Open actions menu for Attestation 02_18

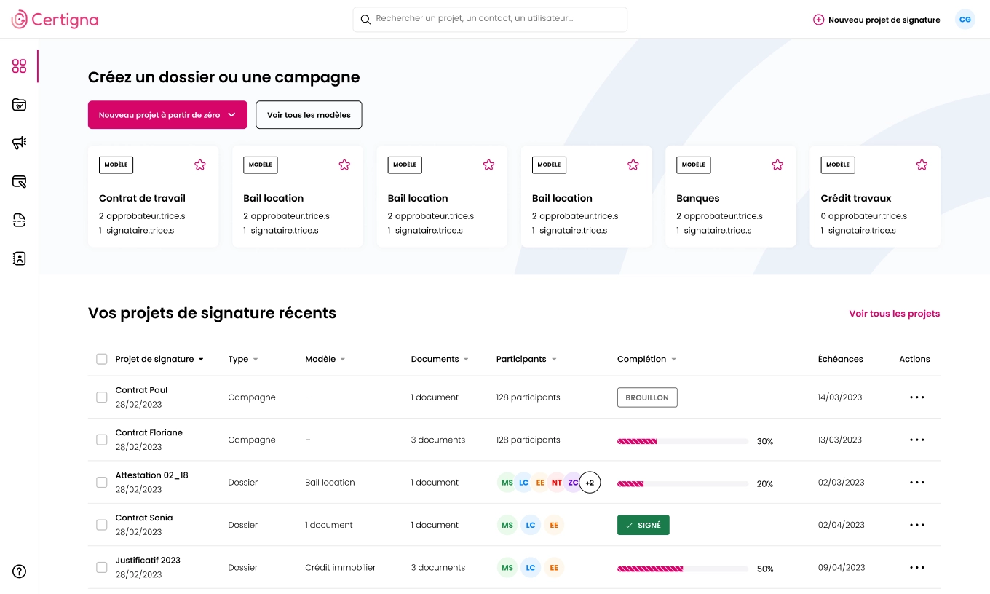click(917, 483)
